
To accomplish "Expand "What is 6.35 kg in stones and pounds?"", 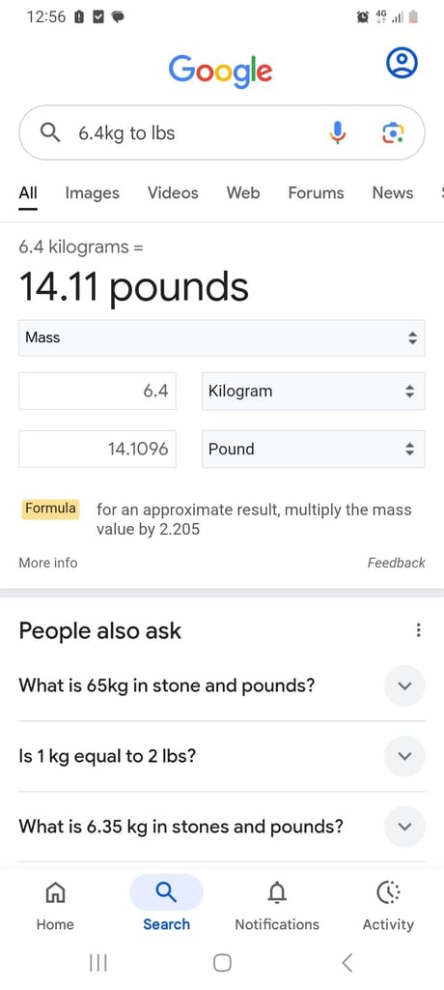I will (x=221, y=827).
